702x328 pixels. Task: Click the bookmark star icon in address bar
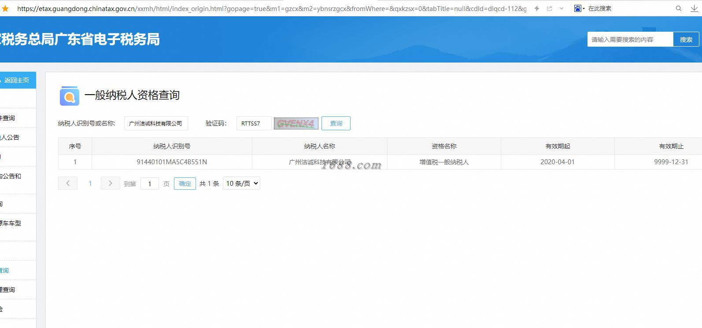pyautogui.click(x=5, y=8)
